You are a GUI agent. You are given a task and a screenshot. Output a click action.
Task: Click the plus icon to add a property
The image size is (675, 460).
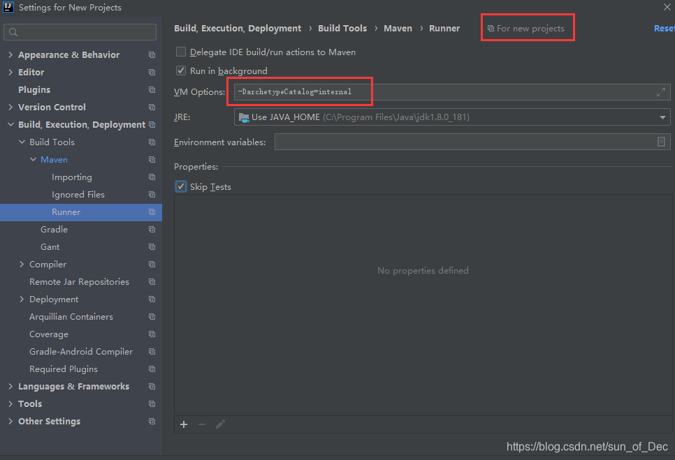(184, 424)
